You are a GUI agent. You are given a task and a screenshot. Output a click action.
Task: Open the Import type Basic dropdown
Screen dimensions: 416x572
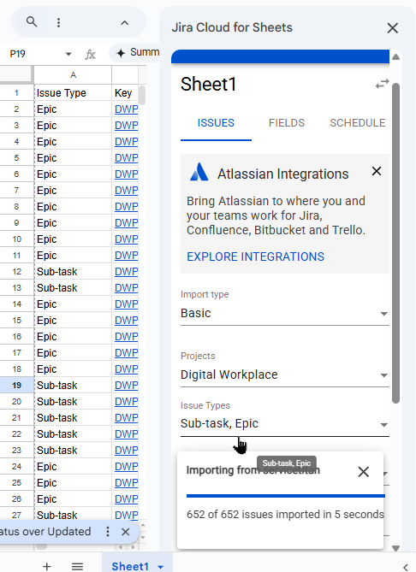284,313
